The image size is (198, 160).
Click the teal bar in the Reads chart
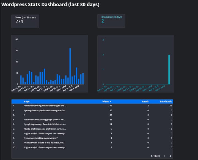pyautogui.click(x=169, y=70)
